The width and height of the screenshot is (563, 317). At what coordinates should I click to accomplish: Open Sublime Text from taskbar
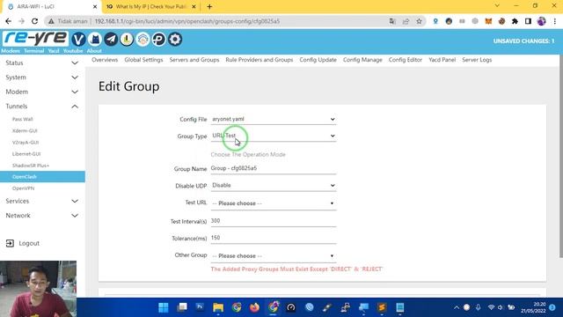click(x=382, y=307)
